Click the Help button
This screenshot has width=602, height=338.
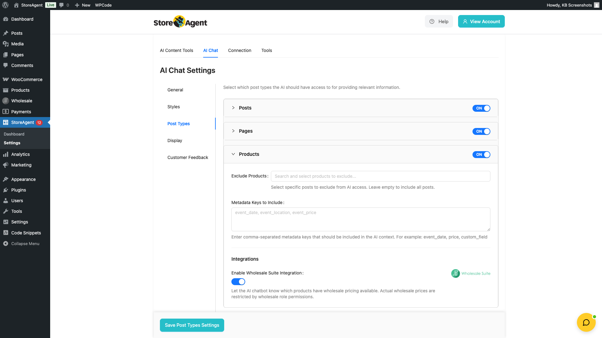pos(439,21)
